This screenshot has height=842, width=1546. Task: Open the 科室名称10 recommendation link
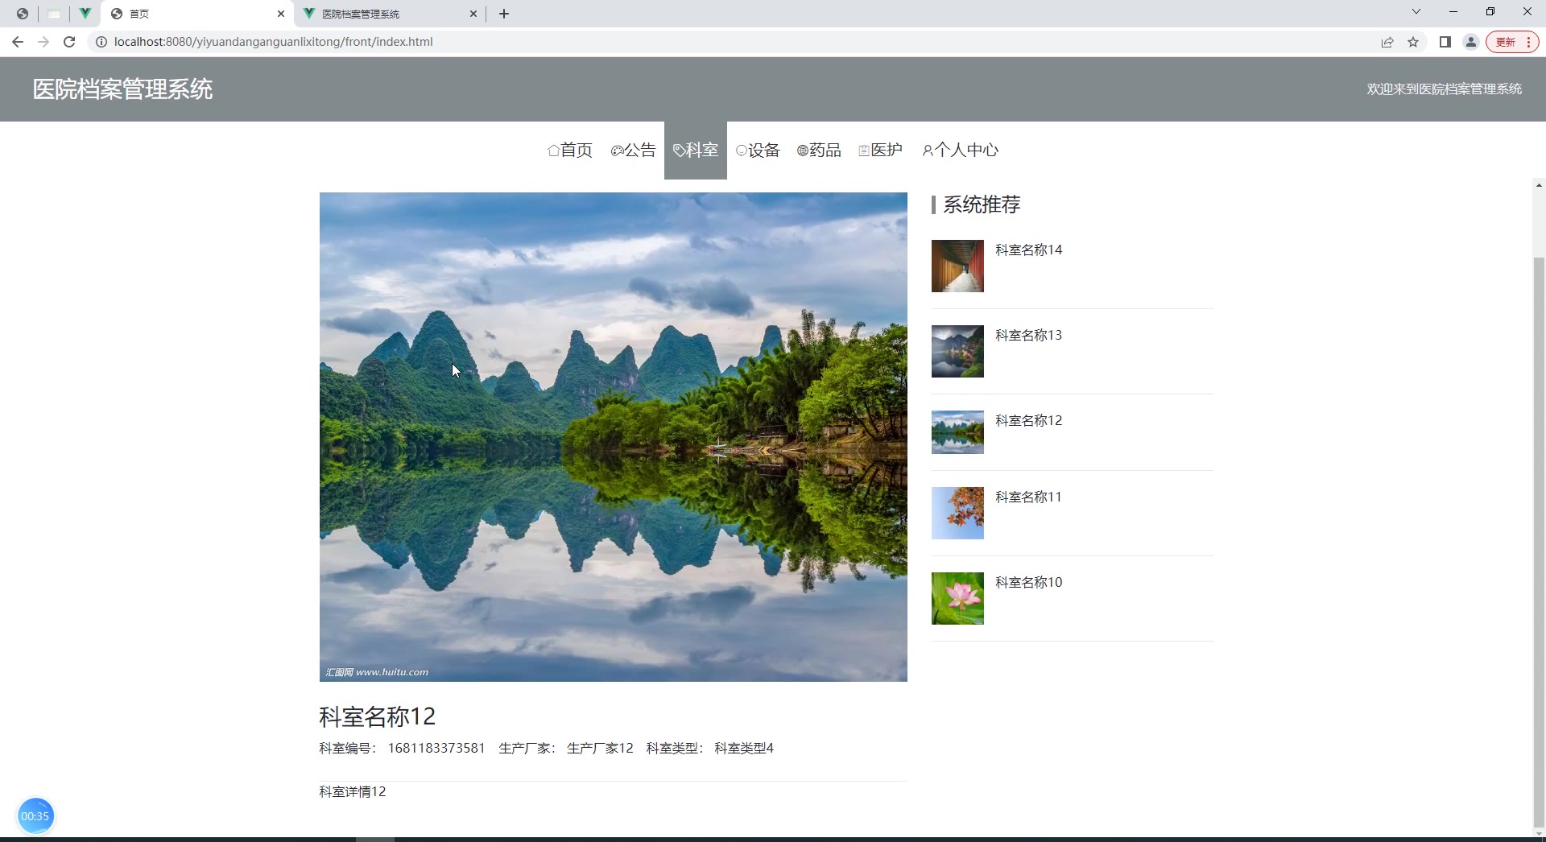[x=1028, y=582]
